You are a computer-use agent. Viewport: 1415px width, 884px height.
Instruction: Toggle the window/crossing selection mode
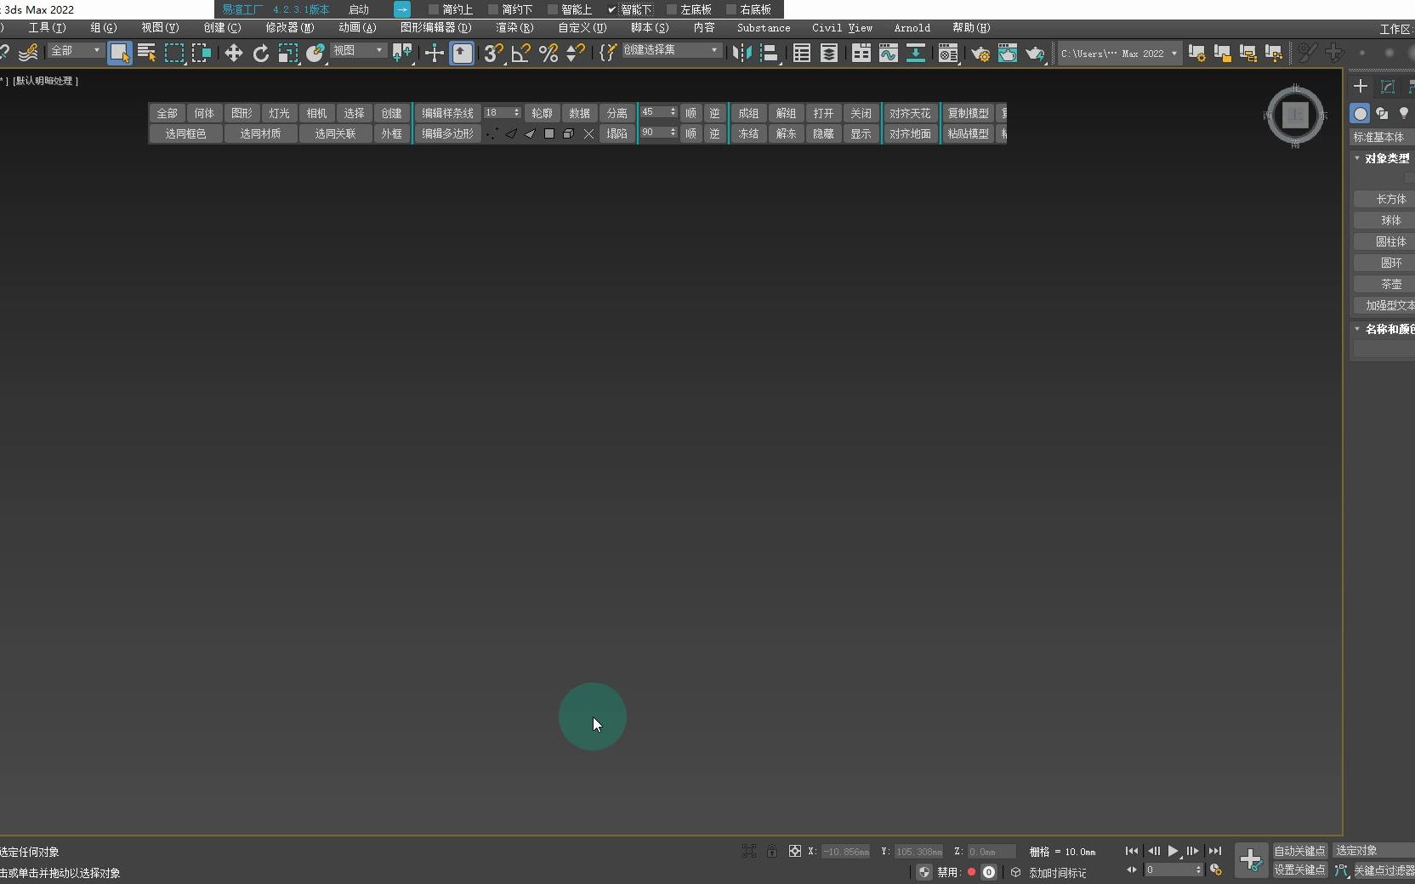(202, 53)
